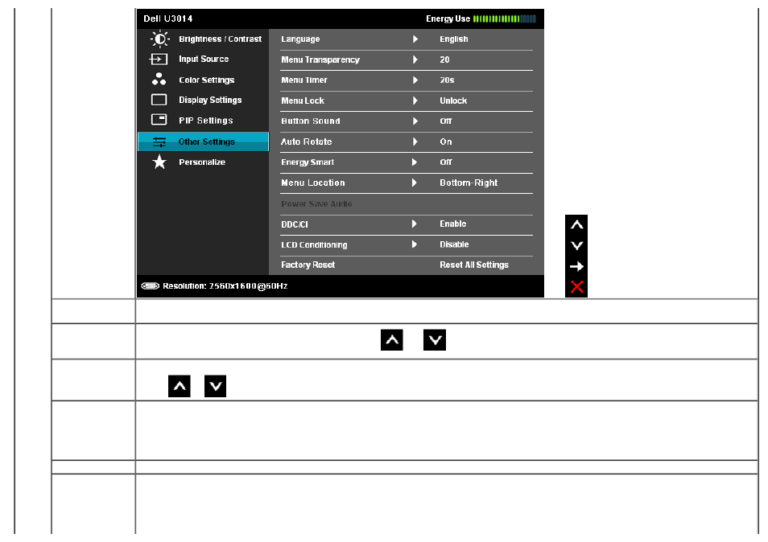Expand the Energy Smart arrow
This screenshot has width=768, height=542.
click(415, 162)
